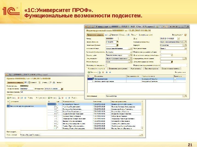Click Заполнить данными in Individual plan toolbar
This screenshot has height=147, width=197.
(x=146, y=35)
